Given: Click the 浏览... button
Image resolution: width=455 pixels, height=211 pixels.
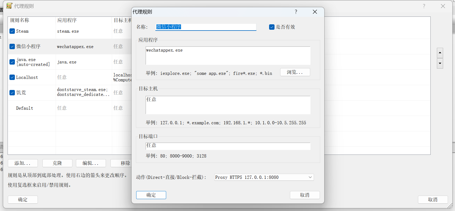Looking at the screenshot, I should [x=295, y=72].
